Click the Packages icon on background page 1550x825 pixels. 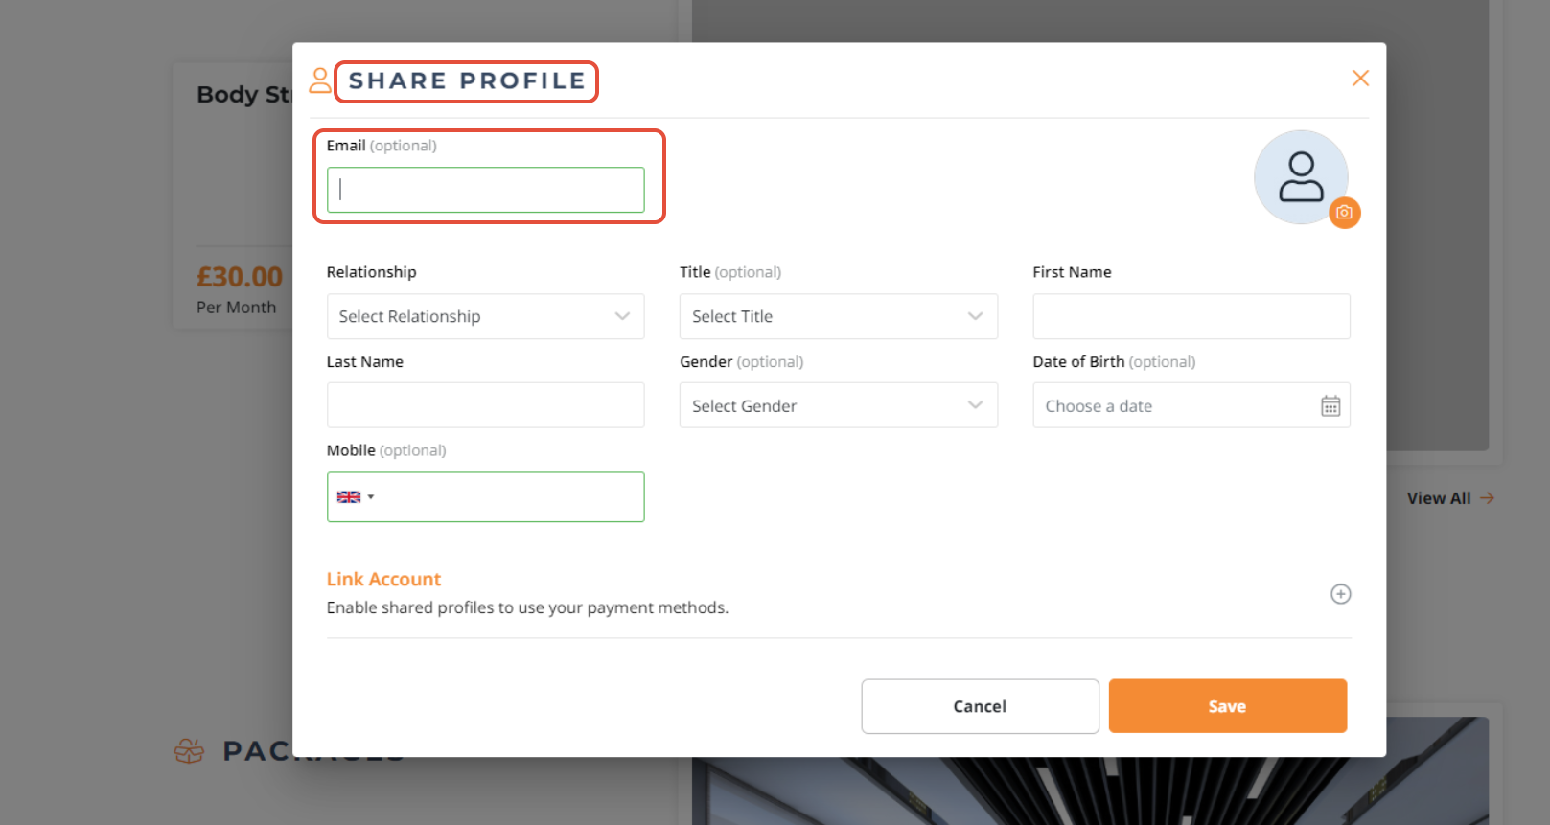(x=189, y=750)
